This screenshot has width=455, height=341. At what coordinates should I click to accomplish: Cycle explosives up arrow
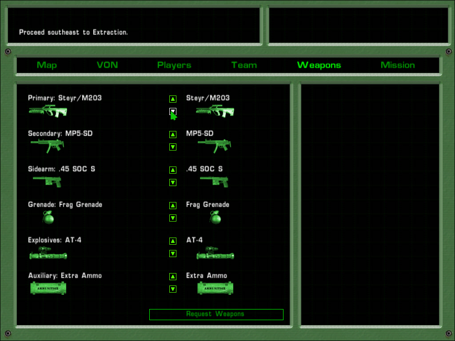coord(173,241)
